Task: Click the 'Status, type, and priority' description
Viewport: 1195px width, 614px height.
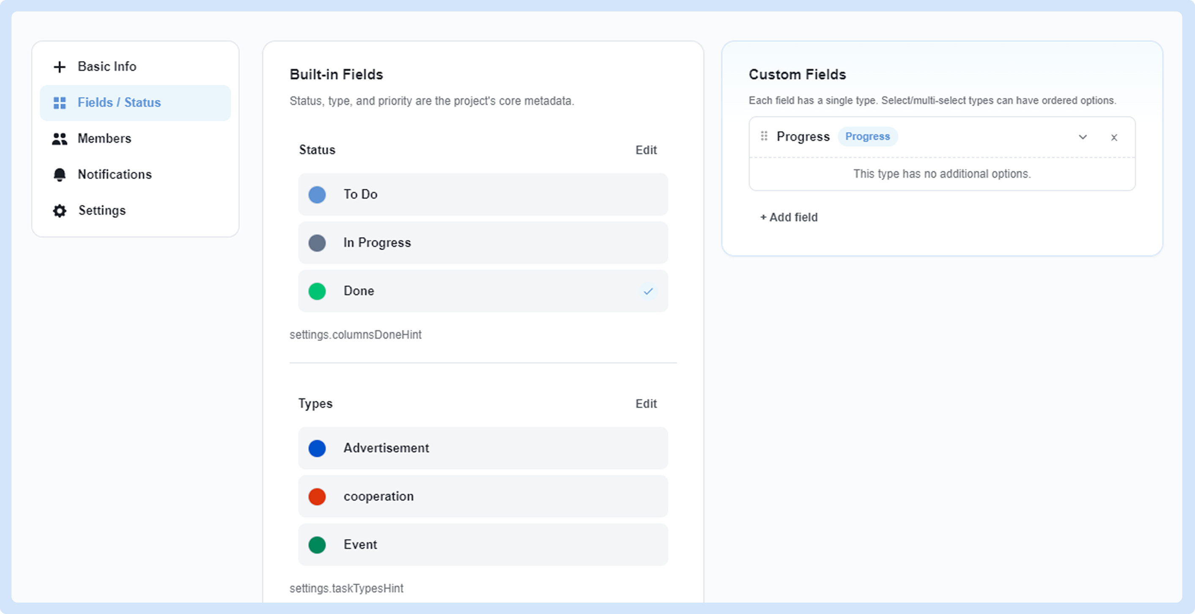Action: pyautogui.click(x=432, y=101)
